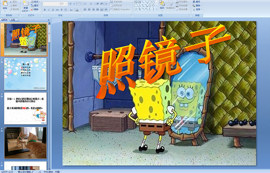Open the font size dropdown
The height and width of the screenshot is (173, 270).
tap(68, 3)
